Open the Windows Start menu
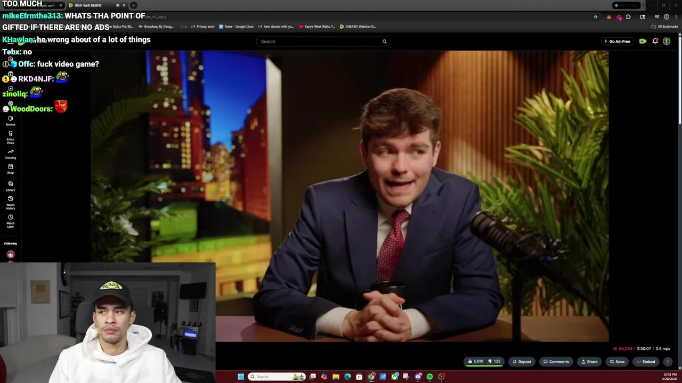Viewport: 682px width, 383px height. click(241, 377)
